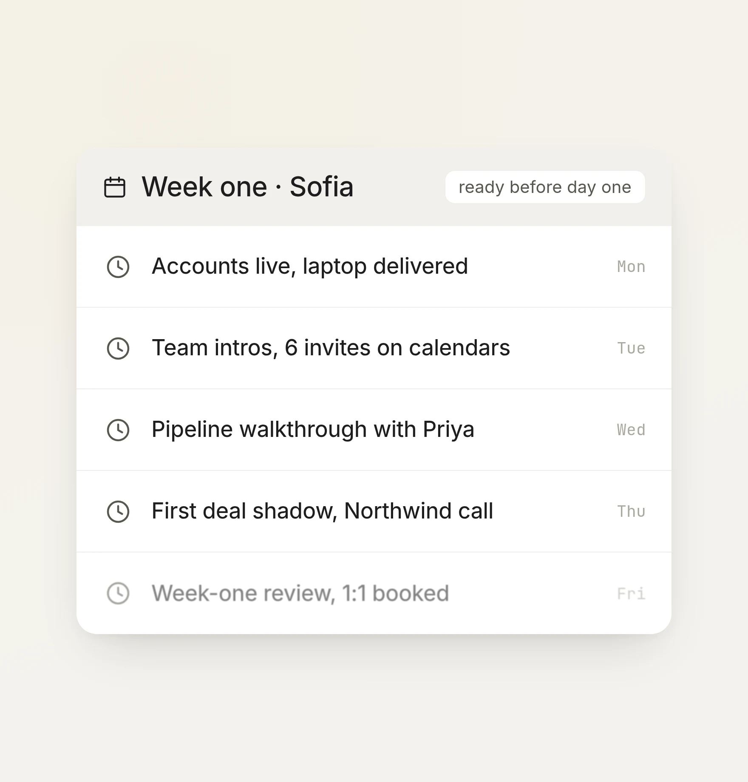Click the Thu day label
Screen dimensions: 748x782
(631, 512)
